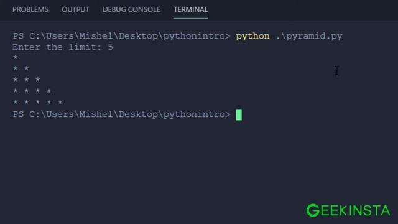The width and height of the screenshot is (398, 224).
Task: Click the single-star output row
Action: point(16,57)
